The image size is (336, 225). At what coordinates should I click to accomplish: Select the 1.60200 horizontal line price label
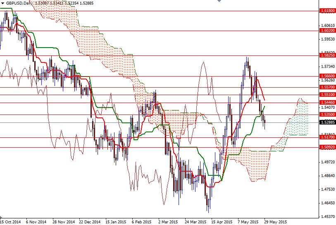coord(327,31)
